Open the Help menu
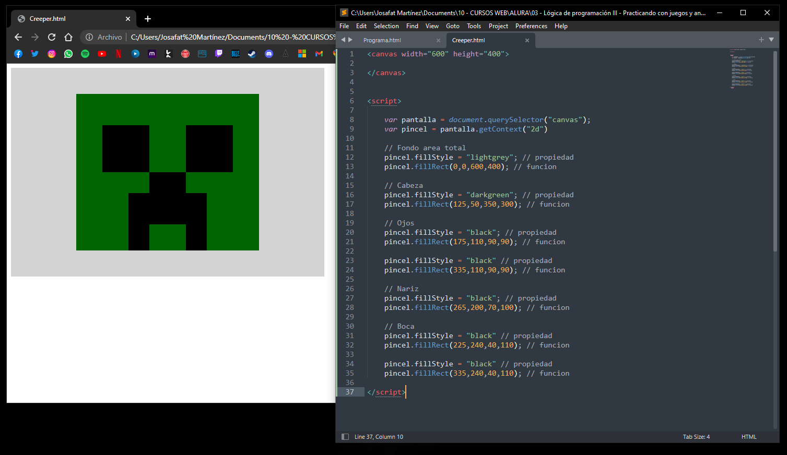The image size is (787, 455). (x=561, y=26)
